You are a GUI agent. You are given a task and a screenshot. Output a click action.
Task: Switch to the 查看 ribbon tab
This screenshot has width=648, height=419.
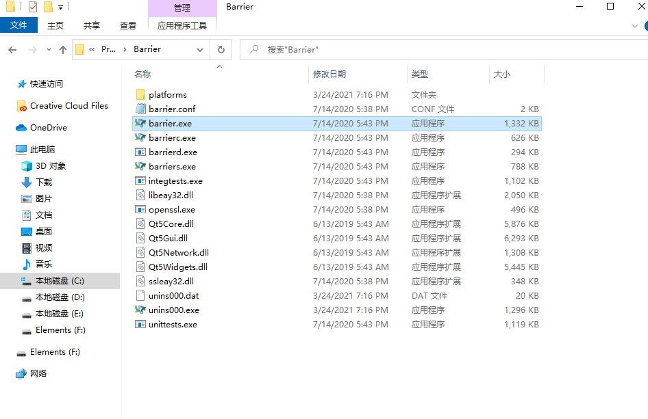(128, 25)
